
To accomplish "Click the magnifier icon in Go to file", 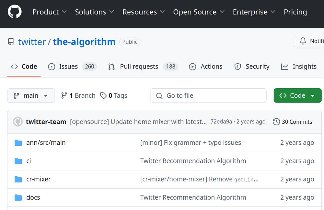I will pos(159,96).
